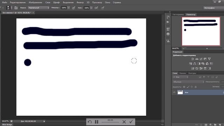
Task: Click the Navigator preview thumbnail
Action: [x=201, y=31]
